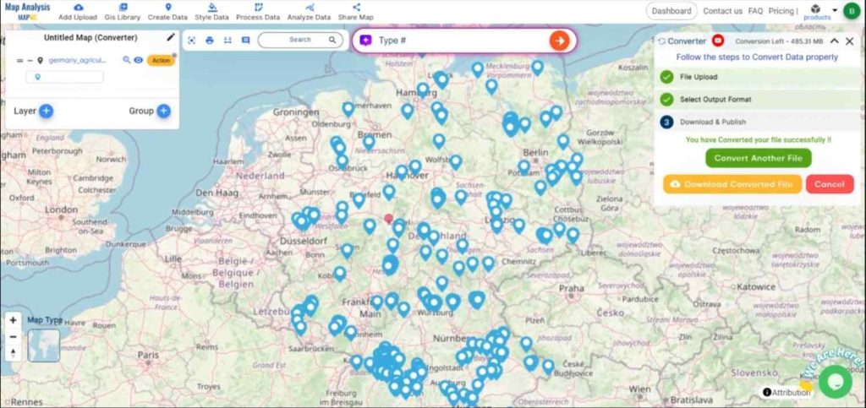Open the comment tool in the map toolbar
Viewport: 866px width, 408px height.
click(x=245, y=40)
